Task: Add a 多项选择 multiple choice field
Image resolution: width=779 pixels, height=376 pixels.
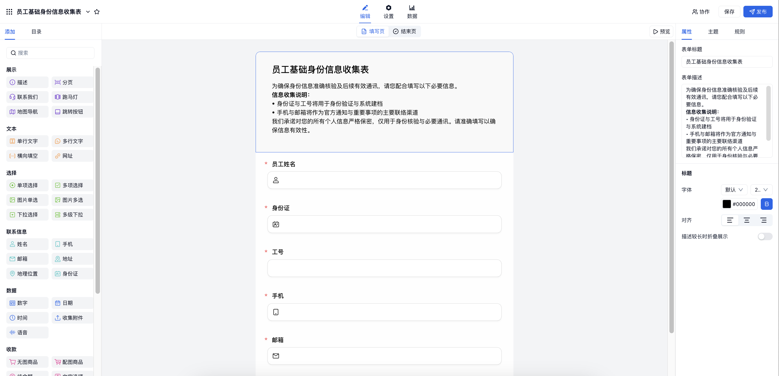Action: click(x=73, y=185)
